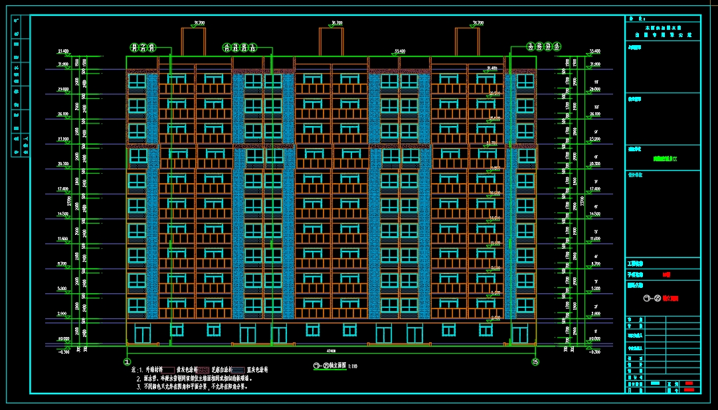The image size is (718, 410).
Task: Click the 1:100 scale text under elevation
Action: pyautogui.click(x=353, y=366)
